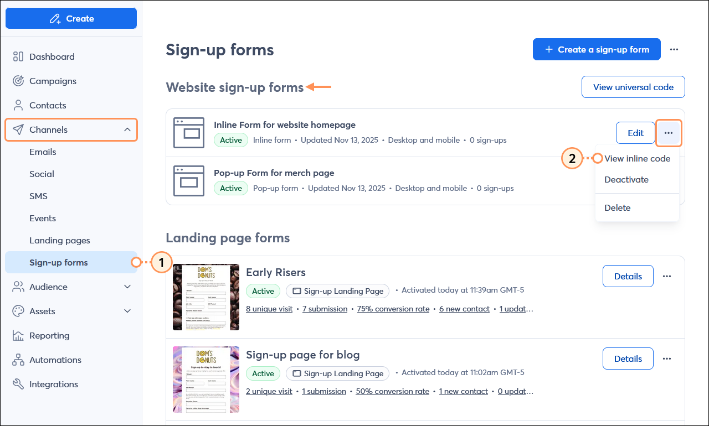The image size is (709, 426).
Task: Select the Channels paper-plane icon
Action: (18, 129)
